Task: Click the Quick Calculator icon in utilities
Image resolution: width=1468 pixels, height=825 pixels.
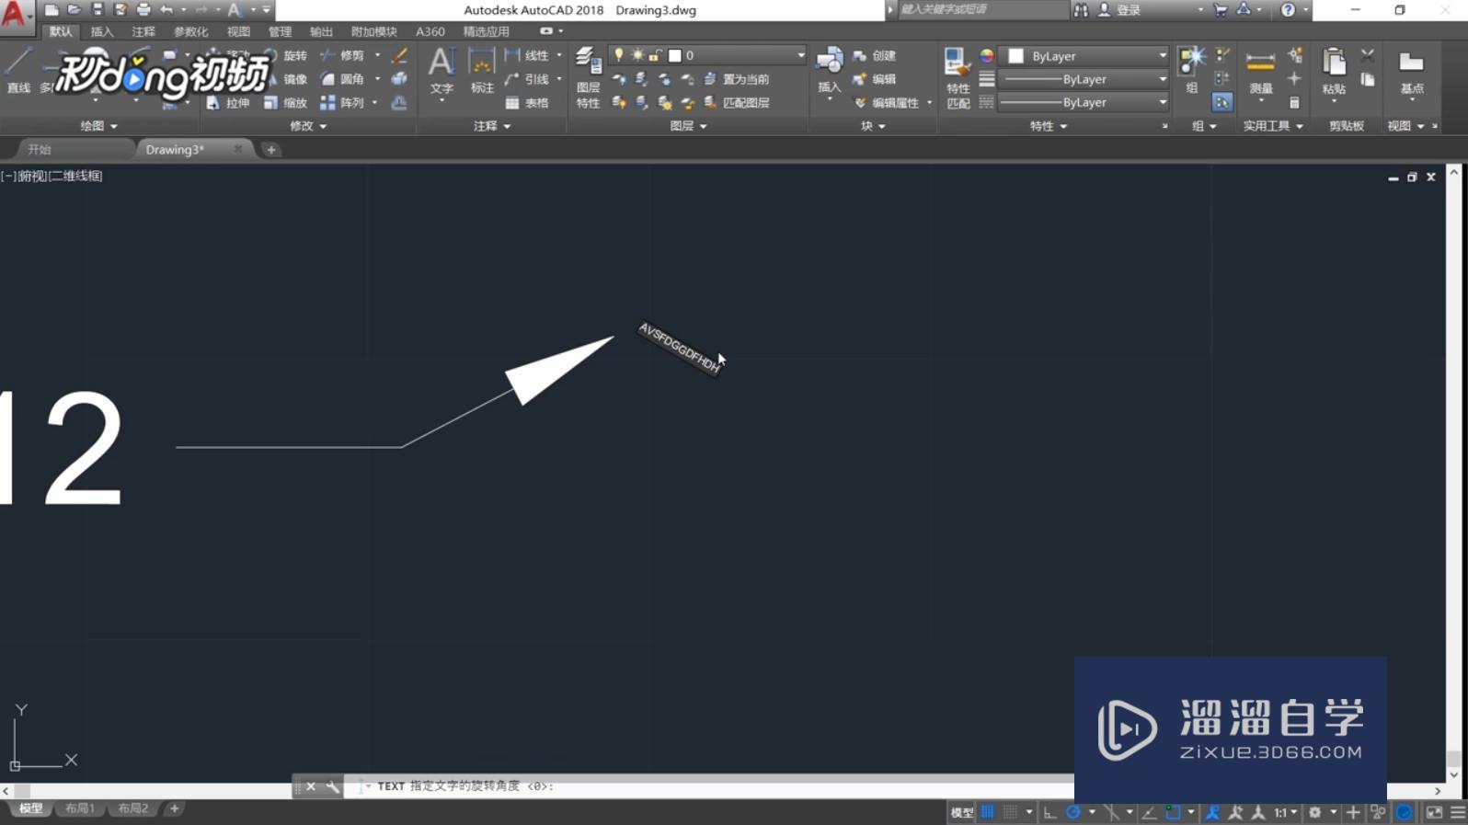Action: 1294,103
